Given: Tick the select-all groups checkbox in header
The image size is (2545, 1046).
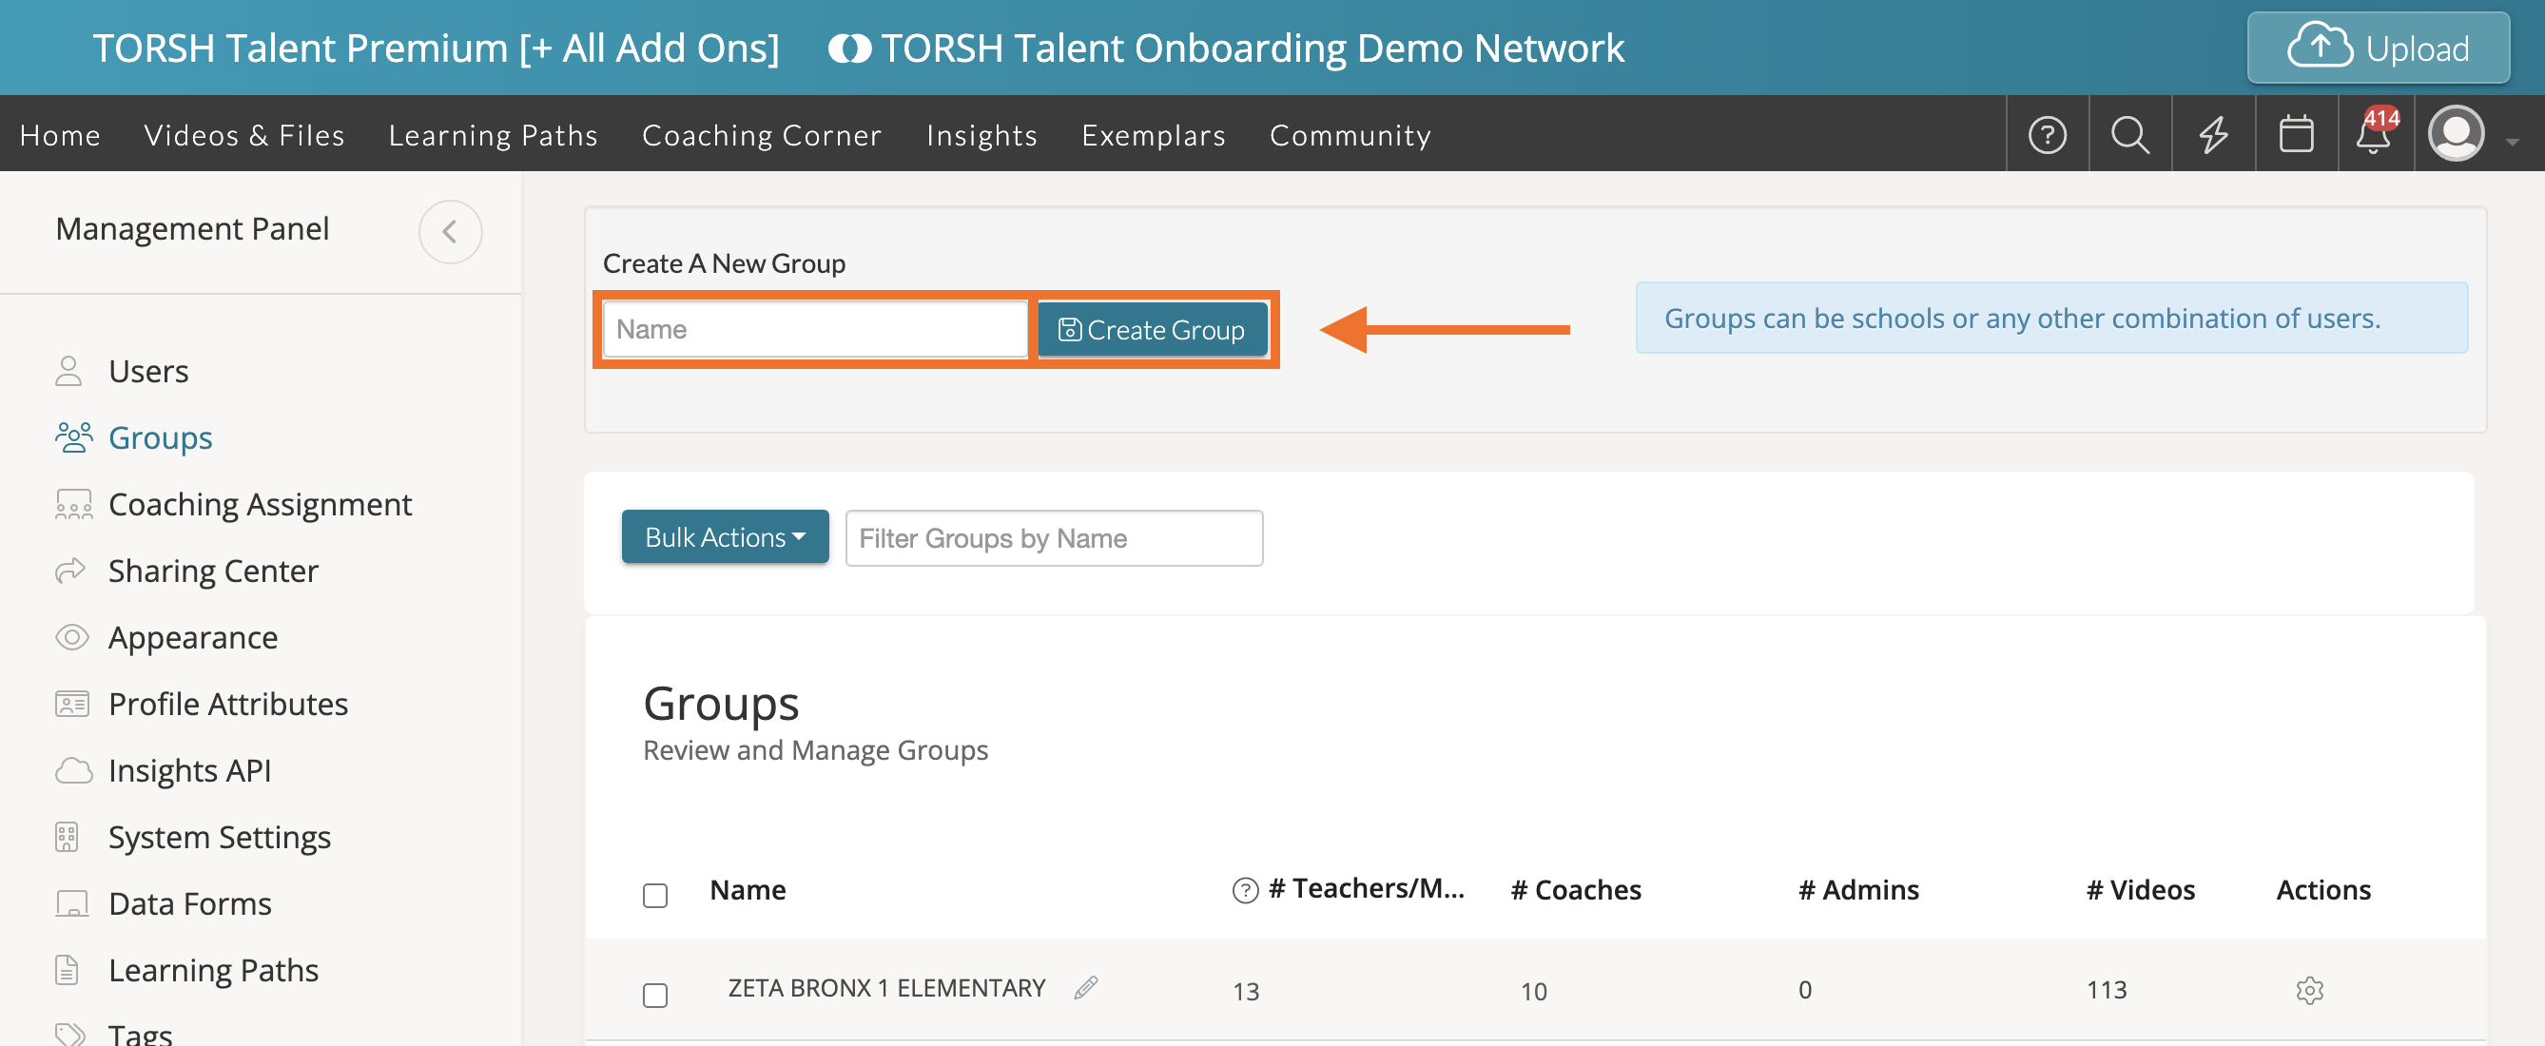Looking at the screenshot, I should click(x=655, y=895).
